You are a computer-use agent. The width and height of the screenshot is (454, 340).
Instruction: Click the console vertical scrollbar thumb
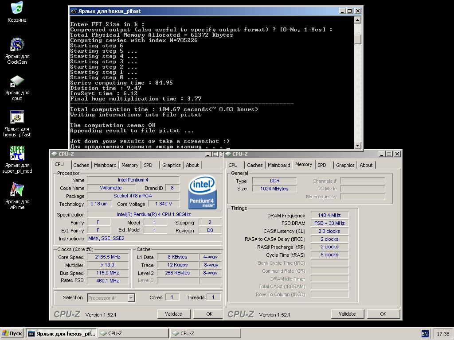click(358, 39)
